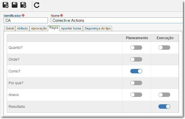Viewport: 185px width, 119px height.
Task: Toggle Por que? switch in Planeamento
Action: [x=136, y=83]
